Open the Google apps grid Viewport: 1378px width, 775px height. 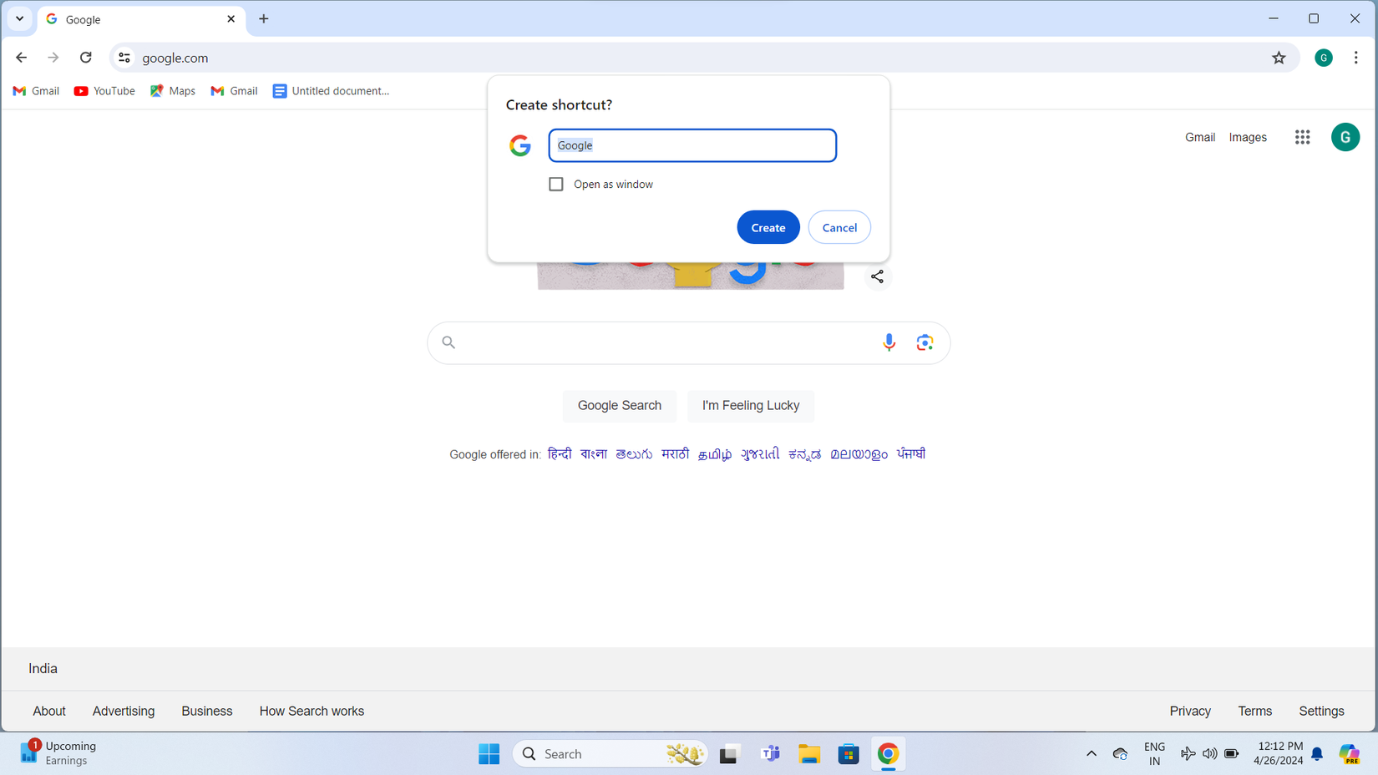[x=1302, y=137]
